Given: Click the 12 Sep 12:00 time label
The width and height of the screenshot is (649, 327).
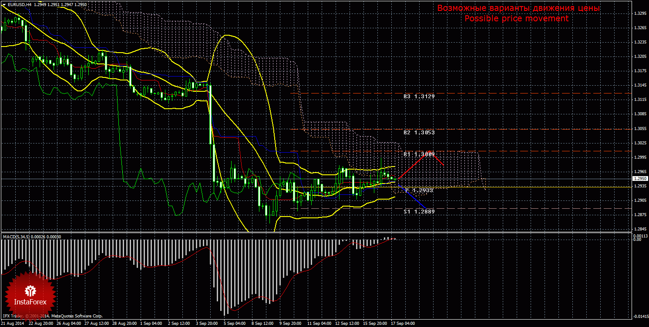Looking at the screenshot, I should pos(347,324).
